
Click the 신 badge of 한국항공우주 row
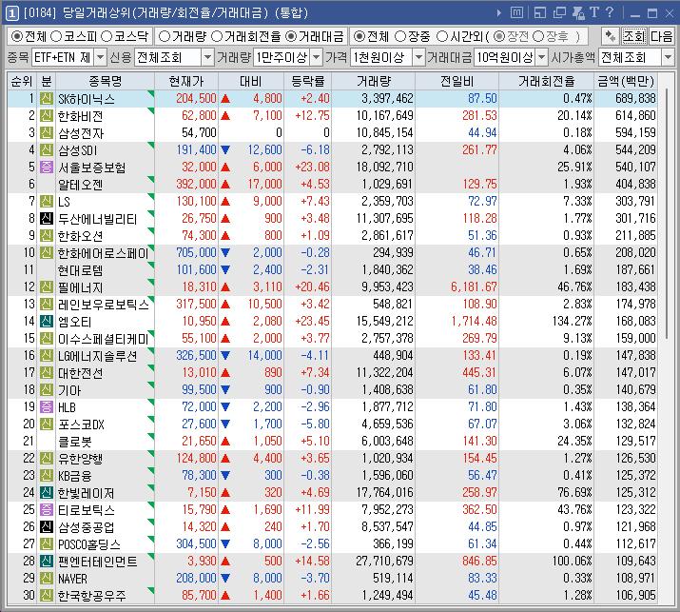tap(47, 595)
